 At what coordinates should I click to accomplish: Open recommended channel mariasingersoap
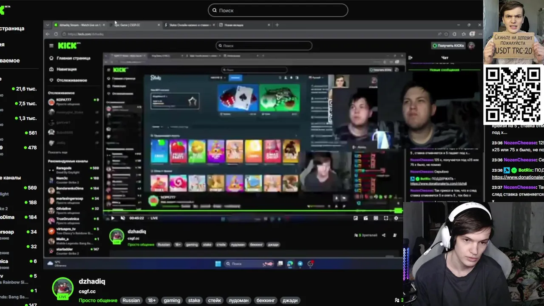point(74,200)
